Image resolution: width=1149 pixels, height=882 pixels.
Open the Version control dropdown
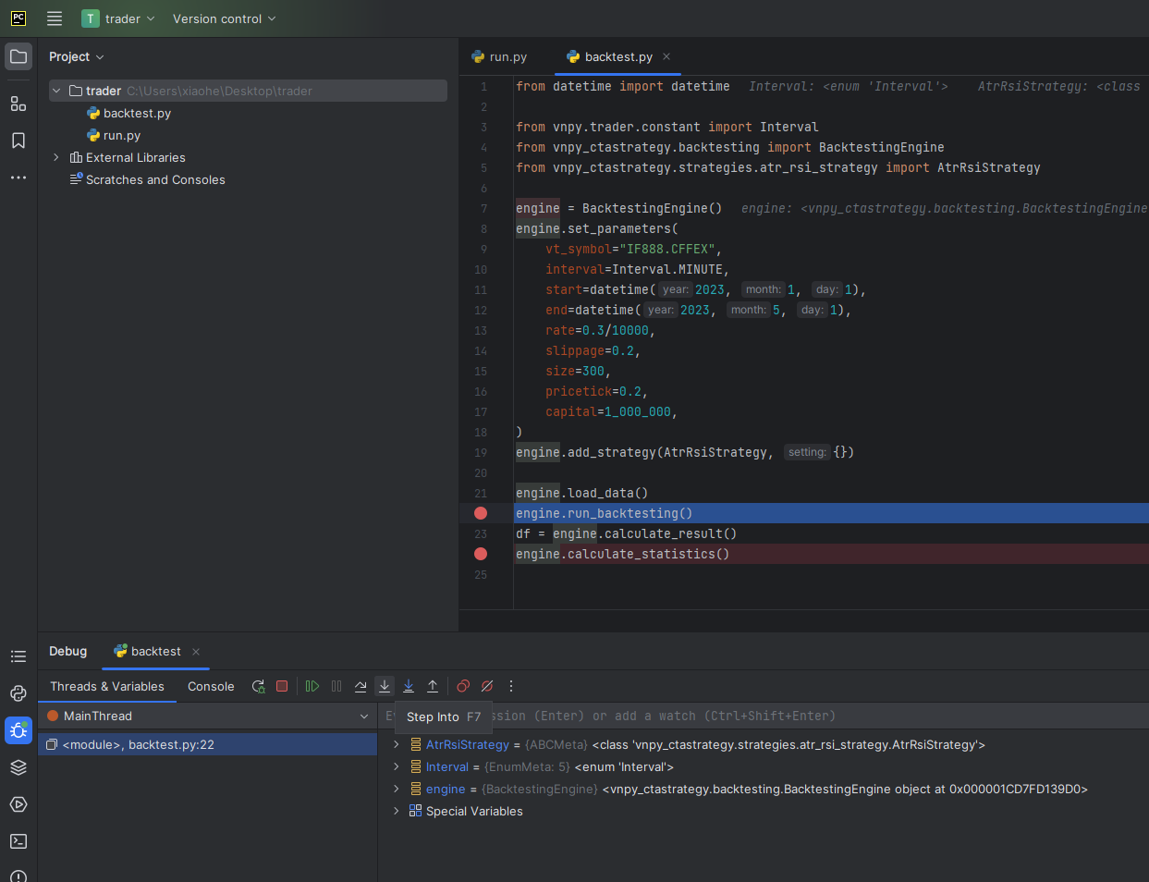click(x=225, y=18)
